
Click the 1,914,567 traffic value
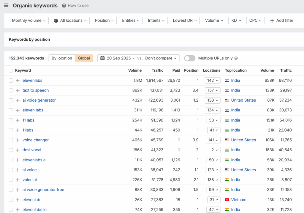click(155, 81)
